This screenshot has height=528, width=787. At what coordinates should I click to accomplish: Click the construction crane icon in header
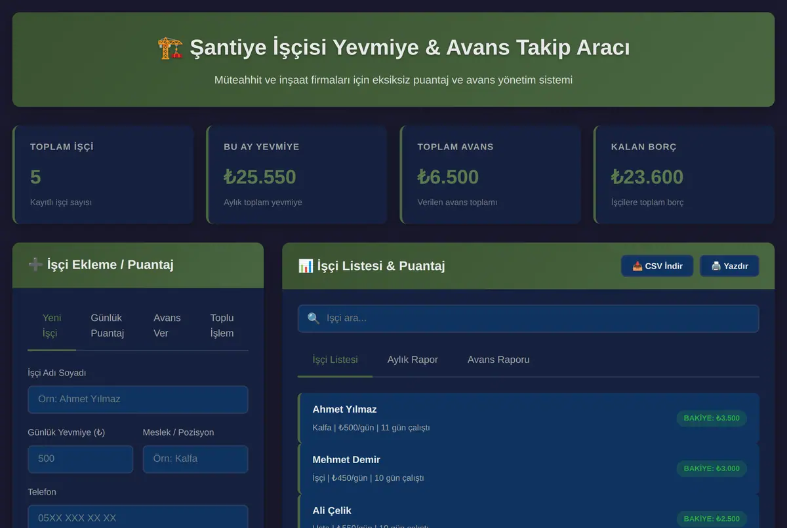pos(171,48)
